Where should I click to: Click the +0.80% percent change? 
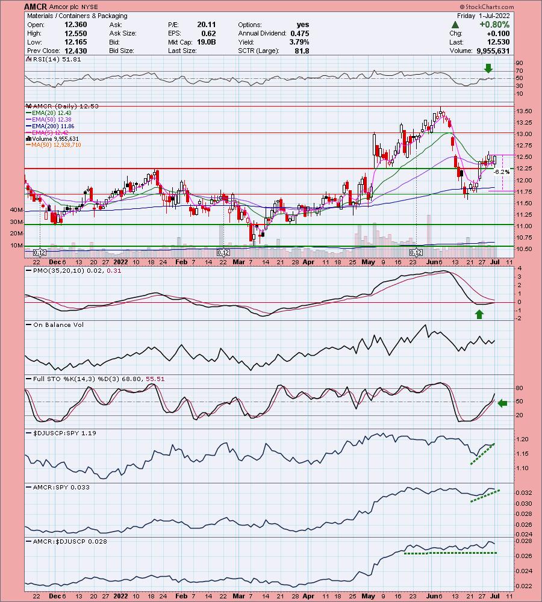tap(494, 25)
